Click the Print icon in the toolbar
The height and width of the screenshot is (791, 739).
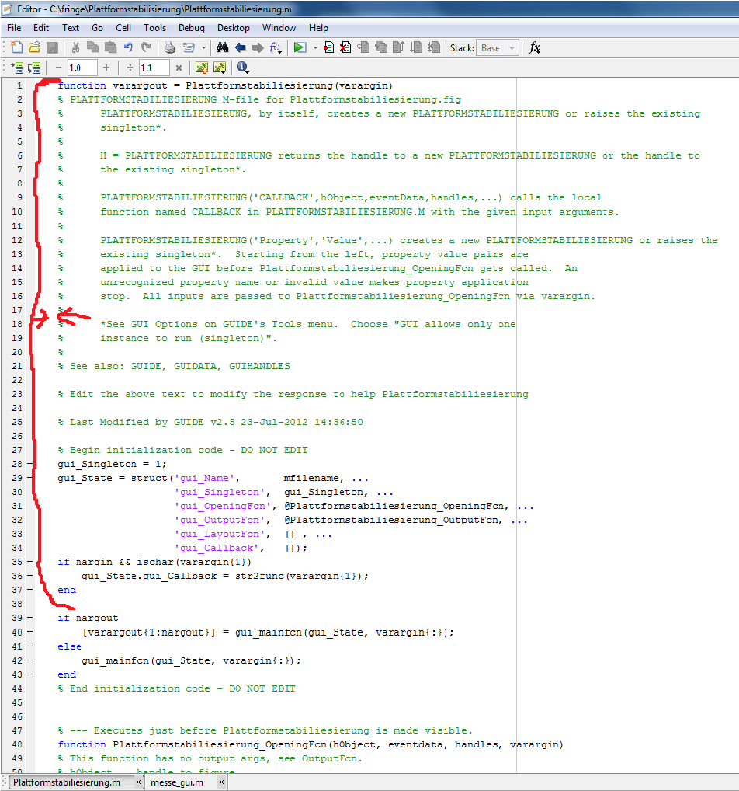click(169, 48)
